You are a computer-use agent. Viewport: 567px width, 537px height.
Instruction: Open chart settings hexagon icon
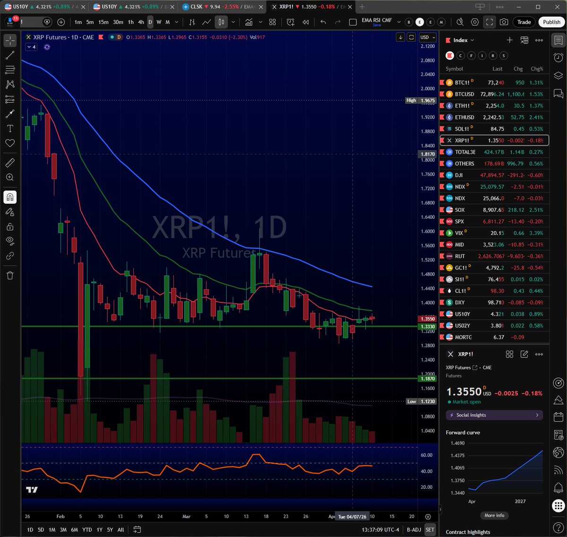475,22
